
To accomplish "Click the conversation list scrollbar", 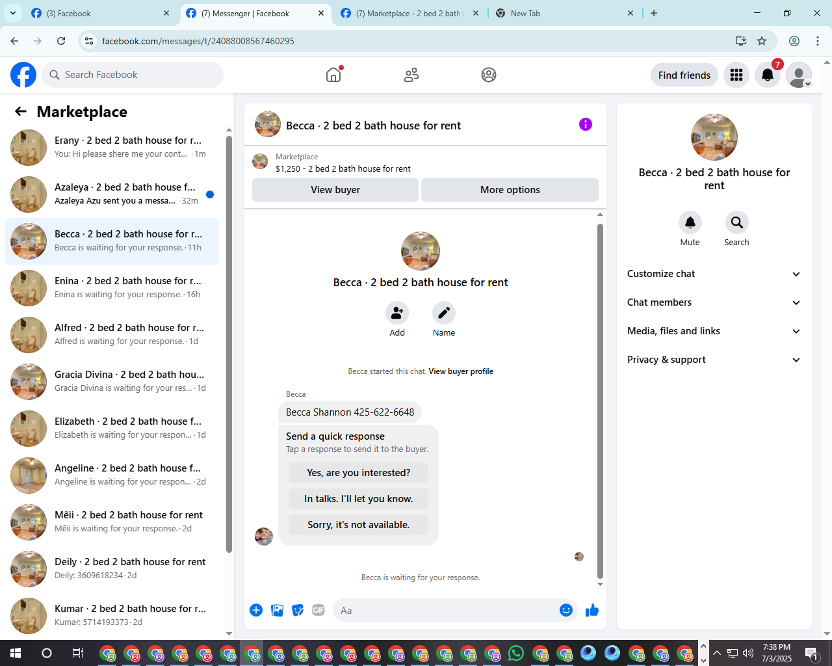I will (x=229, y=344).
